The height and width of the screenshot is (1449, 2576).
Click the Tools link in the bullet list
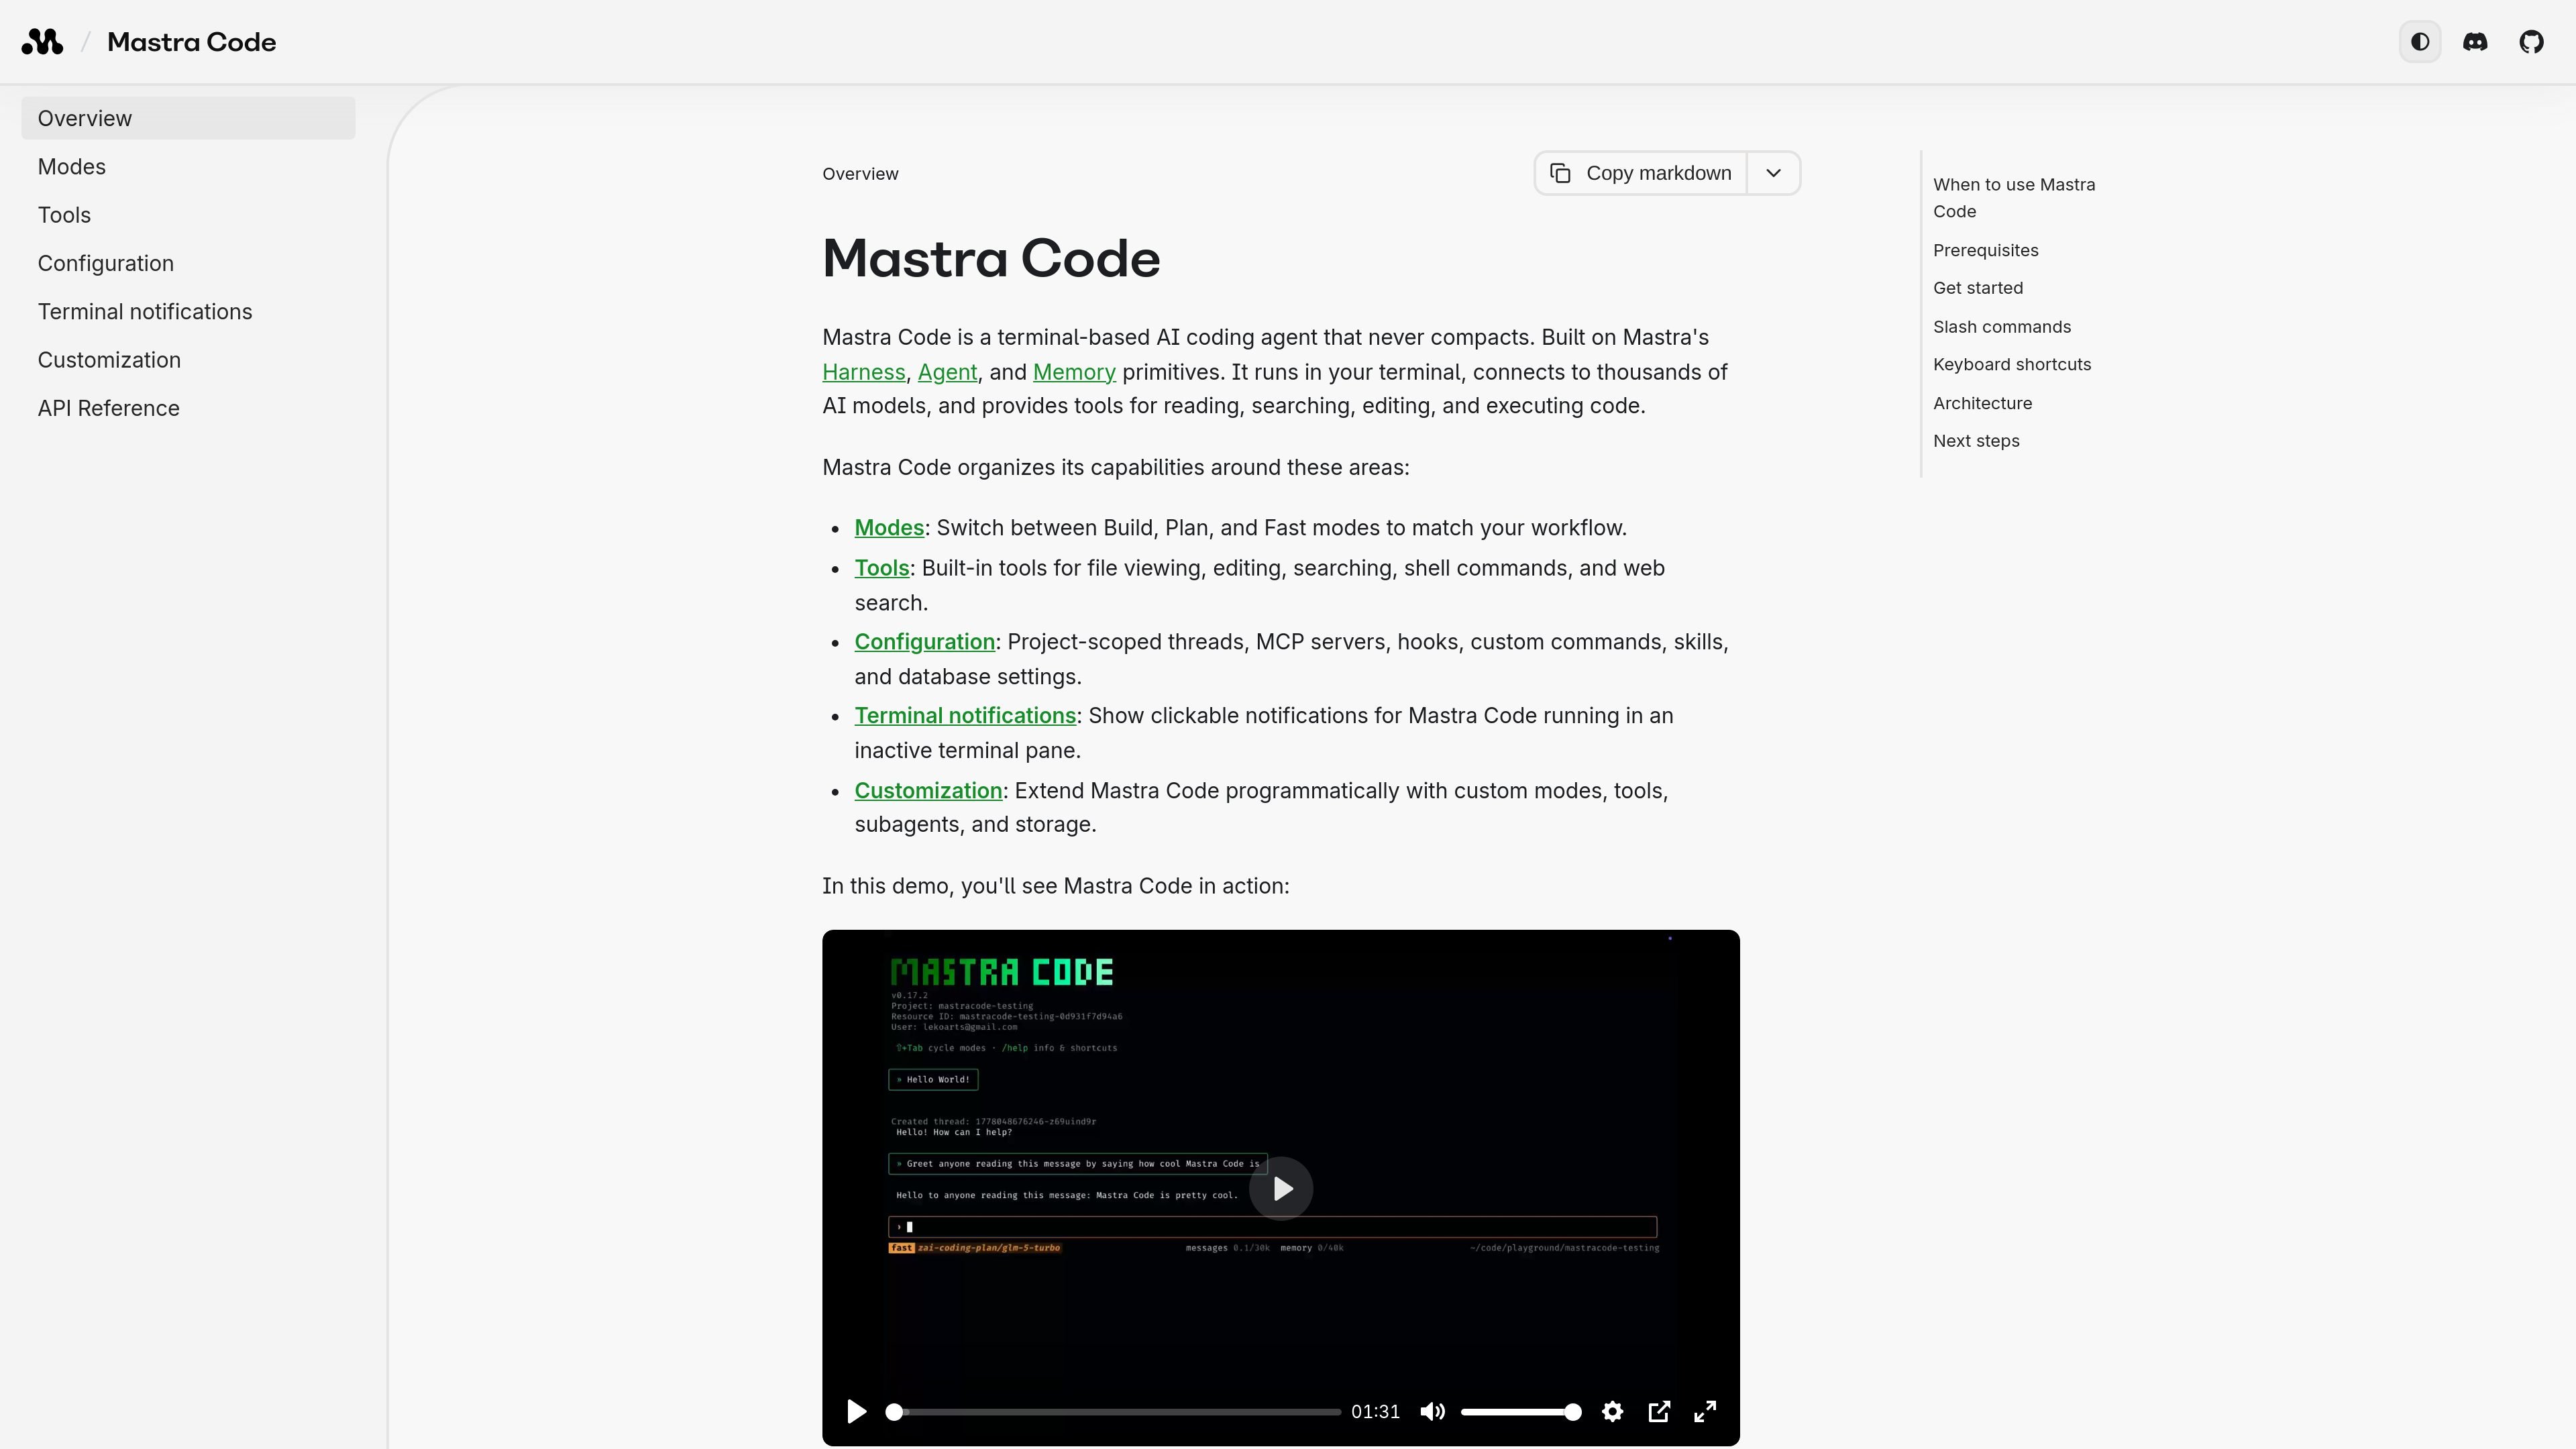point(882,568)
